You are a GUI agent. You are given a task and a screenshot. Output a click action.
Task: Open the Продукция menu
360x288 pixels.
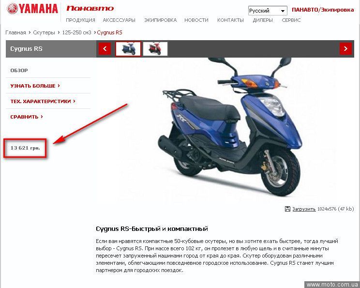click(x=81, y=20)
